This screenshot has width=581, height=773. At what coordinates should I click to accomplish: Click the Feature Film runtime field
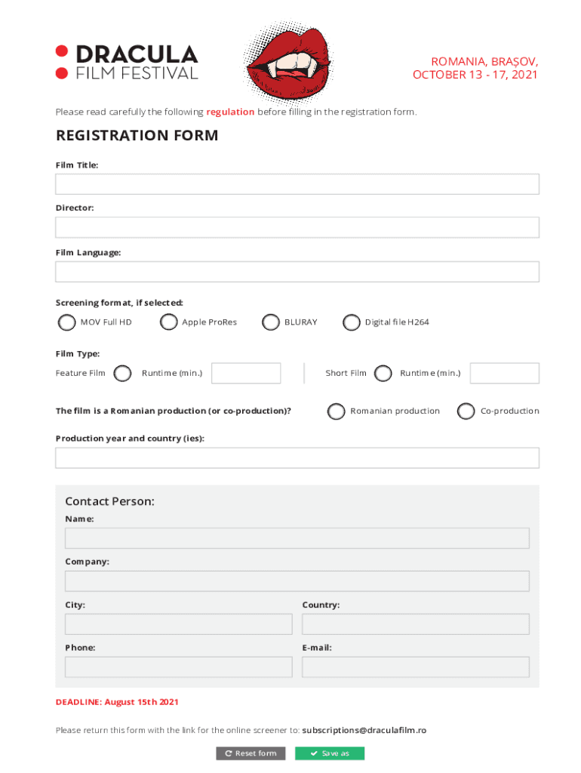tap(246, 373)
